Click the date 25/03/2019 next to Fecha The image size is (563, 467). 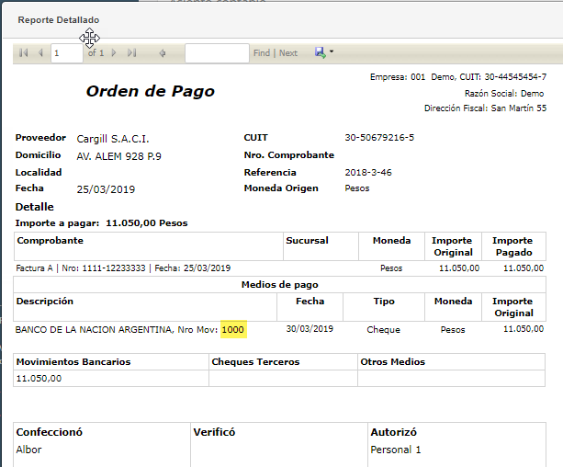(106, 189)
